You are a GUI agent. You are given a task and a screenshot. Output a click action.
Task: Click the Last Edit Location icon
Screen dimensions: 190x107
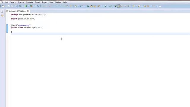[x=145, y=6]
